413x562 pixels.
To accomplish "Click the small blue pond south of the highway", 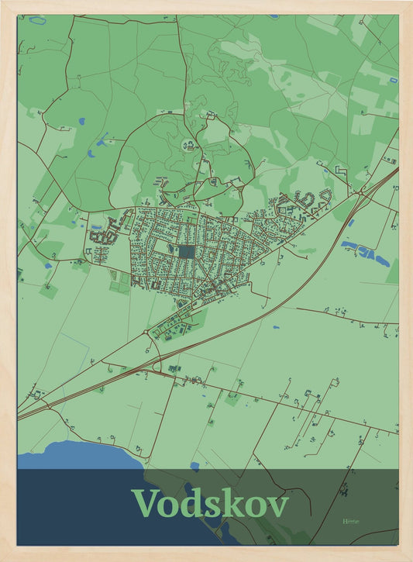I will 276,327.
